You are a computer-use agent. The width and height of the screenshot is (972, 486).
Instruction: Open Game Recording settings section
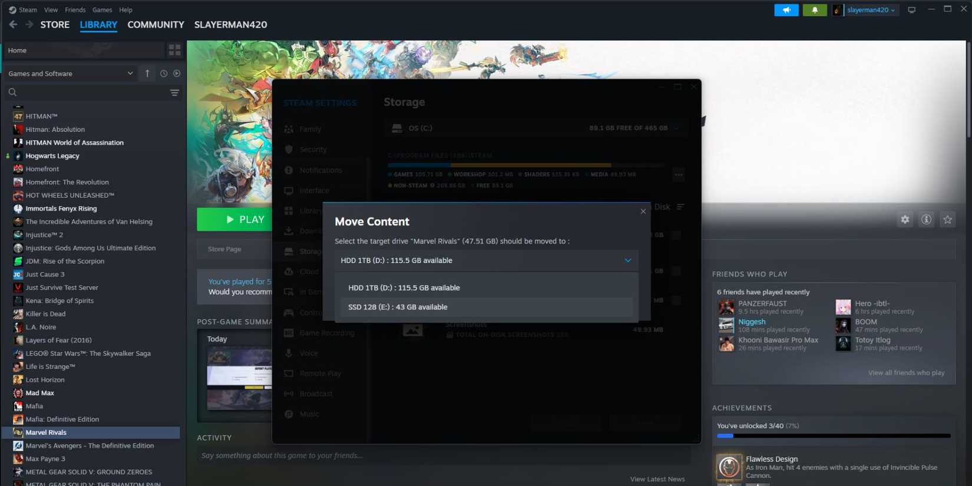click(x=327, y=333)
